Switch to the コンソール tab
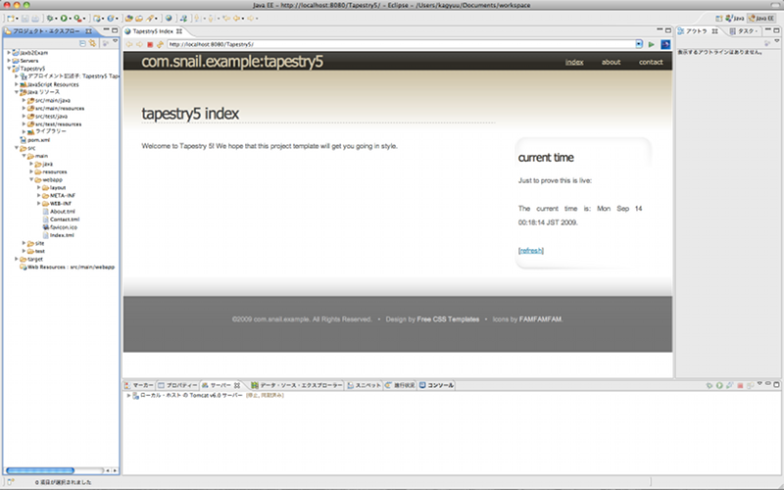Image resolution: width=784 pixels, height=490 pixels. (x=436, y=385)
